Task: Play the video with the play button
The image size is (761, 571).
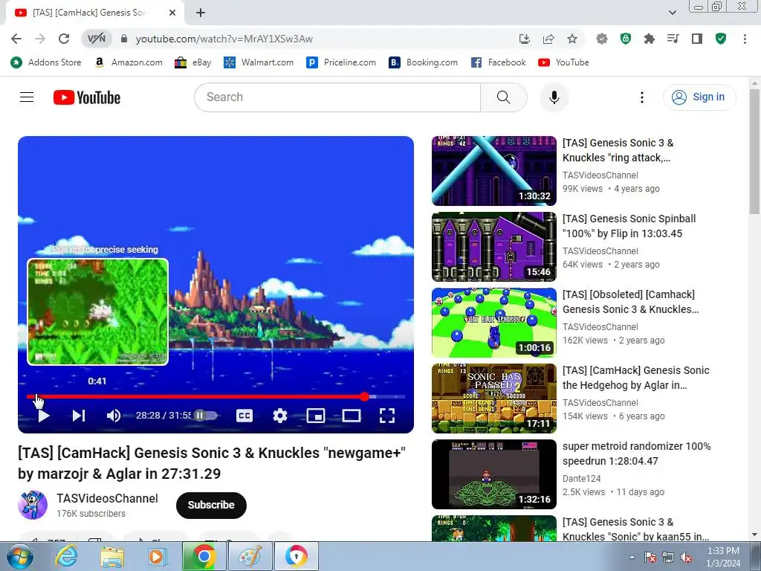Action: (x=44, y=416)
